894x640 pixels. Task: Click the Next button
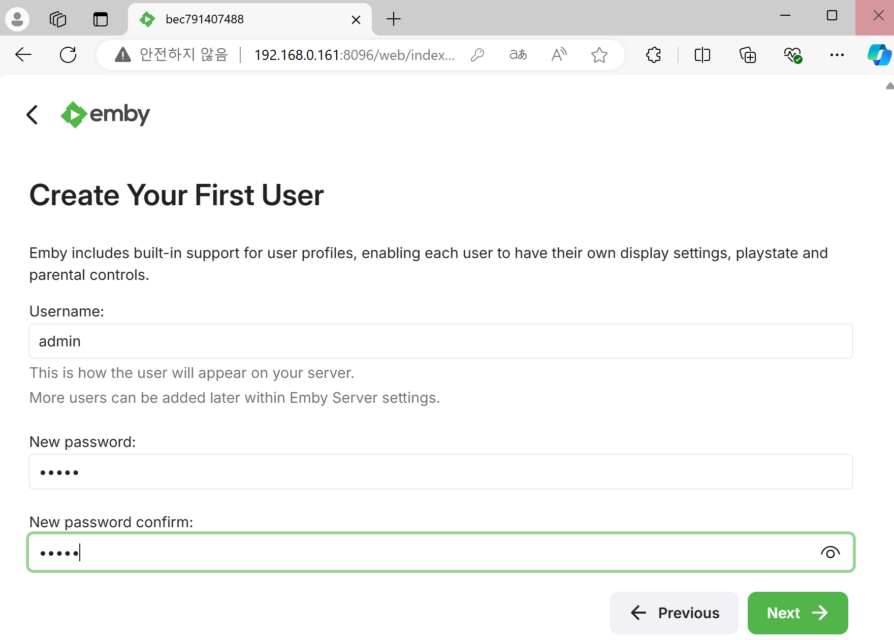[797, 613]
